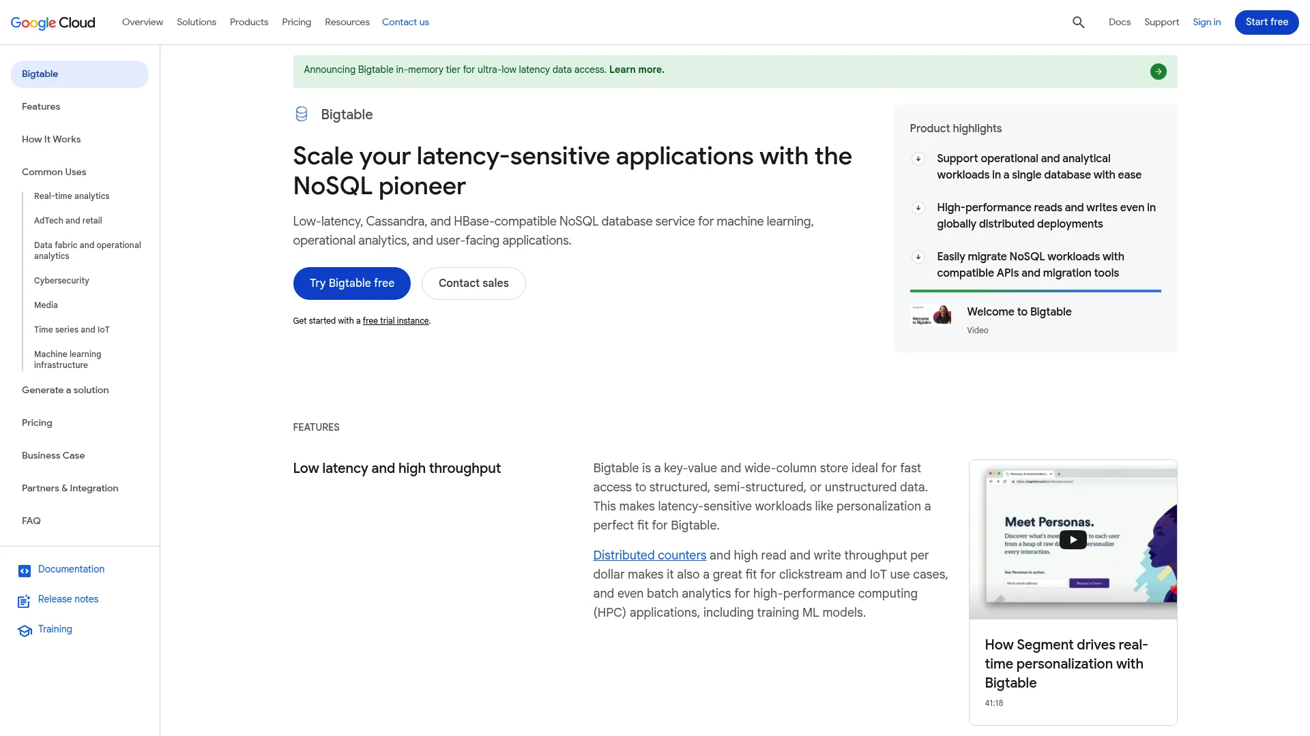1310x736 pixels.
Task: Open the Pricing top navigation item
Action: (x=297, y=22)
